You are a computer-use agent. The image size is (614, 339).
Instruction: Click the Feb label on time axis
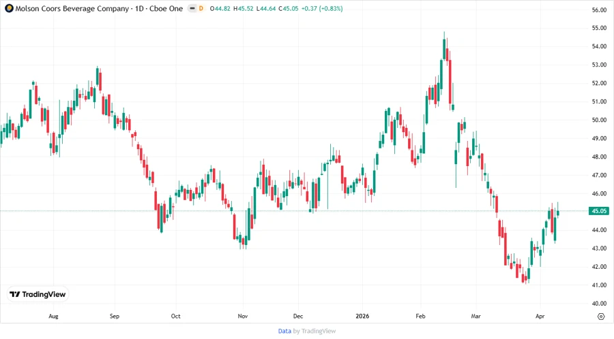[x=420, y=316]
